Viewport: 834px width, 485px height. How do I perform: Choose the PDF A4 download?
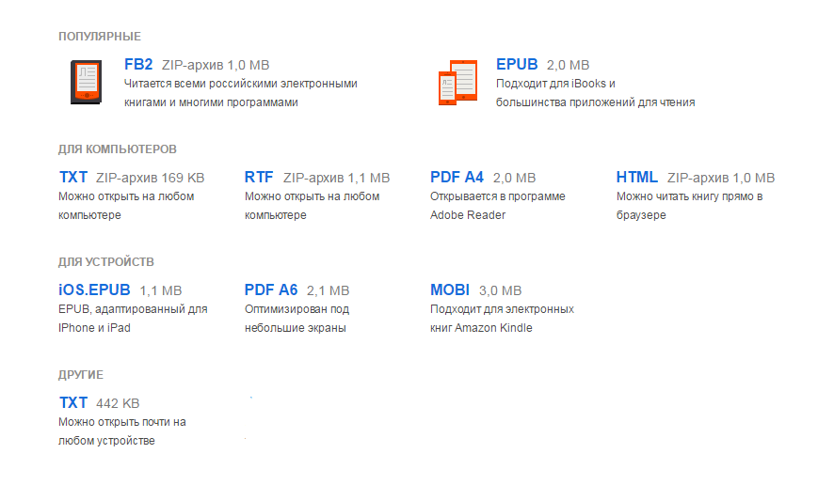[x=457, y=177]
